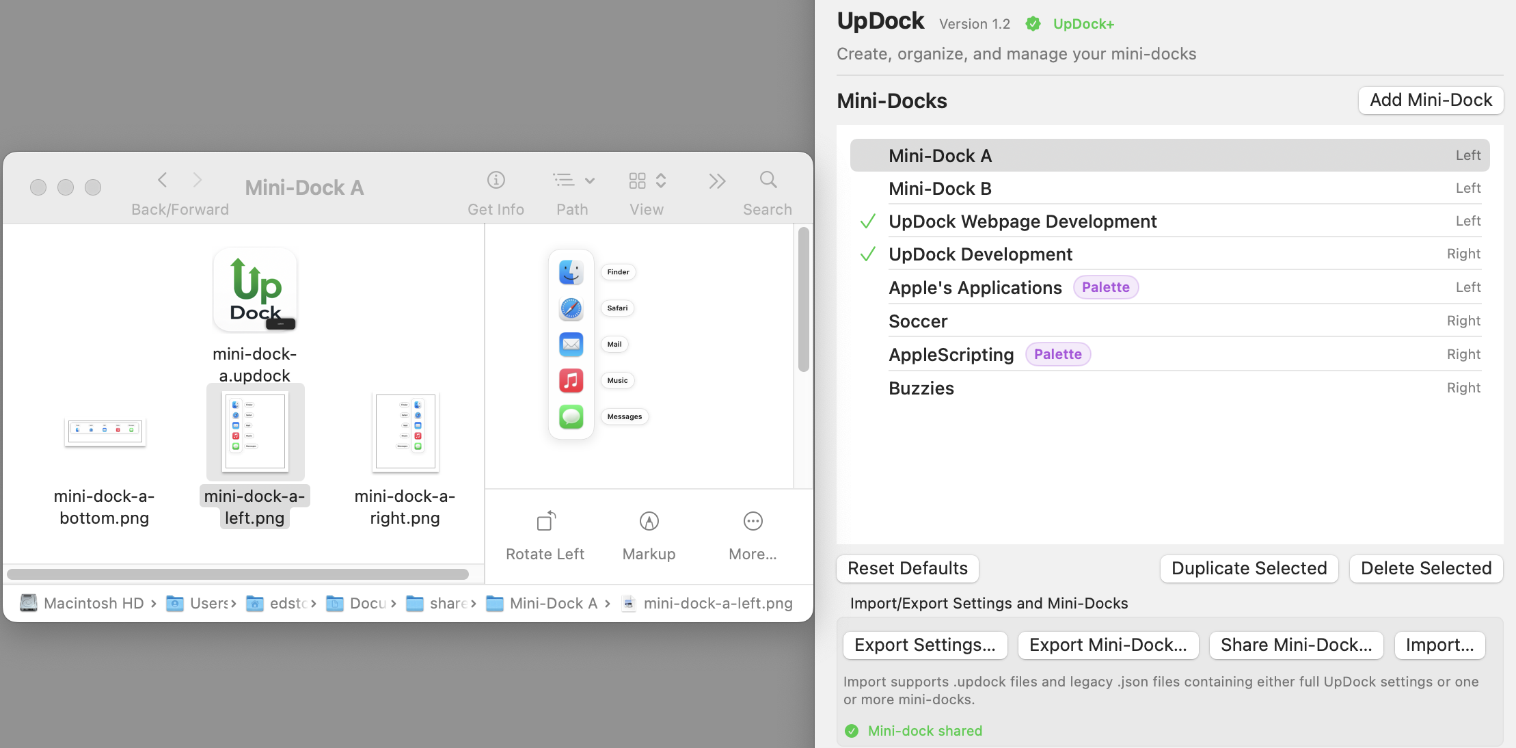This screenshot has width=1516, height=748.
Task: Click the Right position label for Soccer
Action: click(1463, 321)
